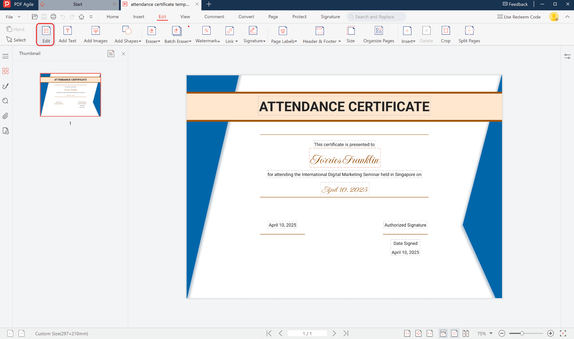Select the Add Text tool
The height and width of the screenshot is (339, 574).
[x=68, y=34]
